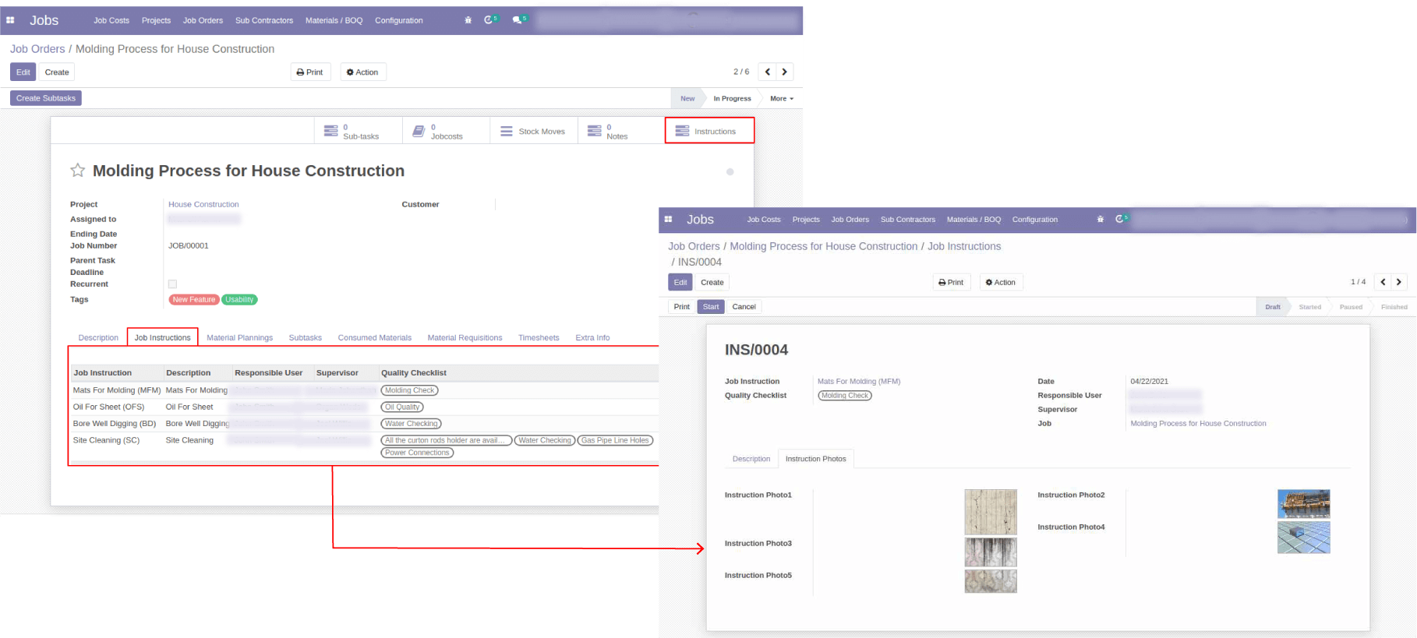
Task: Select the New Feature red tag
Action: tap(193, 300)
